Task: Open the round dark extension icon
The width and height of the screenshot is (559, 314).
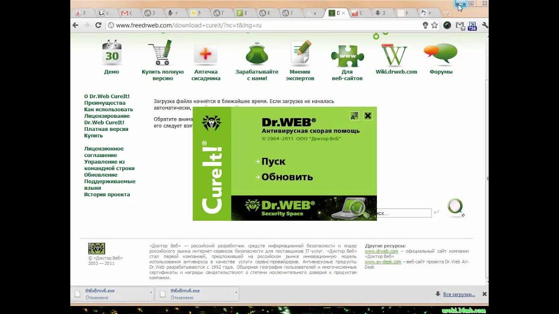Action: [x=447, y=25]
